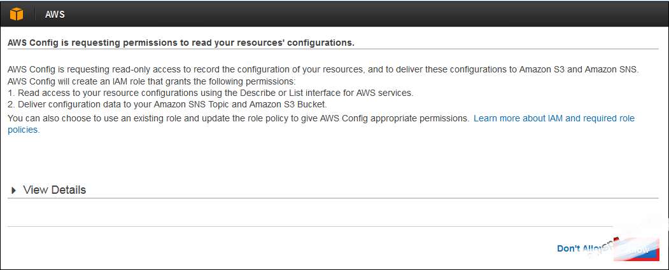Click 'AWS Config will create an IAM role' line
The width and height of the screenshot is (669, 270).
151,81
